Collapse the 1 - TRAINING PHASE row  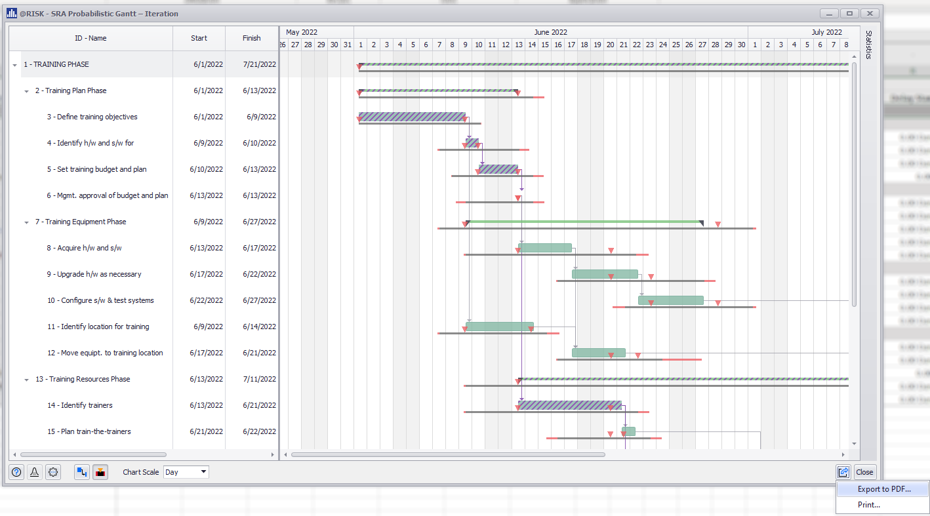tap(15, 65)
